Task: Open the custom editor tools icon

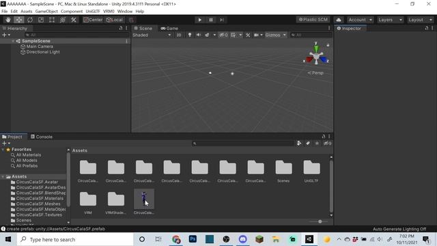Action: pos(74,20)
